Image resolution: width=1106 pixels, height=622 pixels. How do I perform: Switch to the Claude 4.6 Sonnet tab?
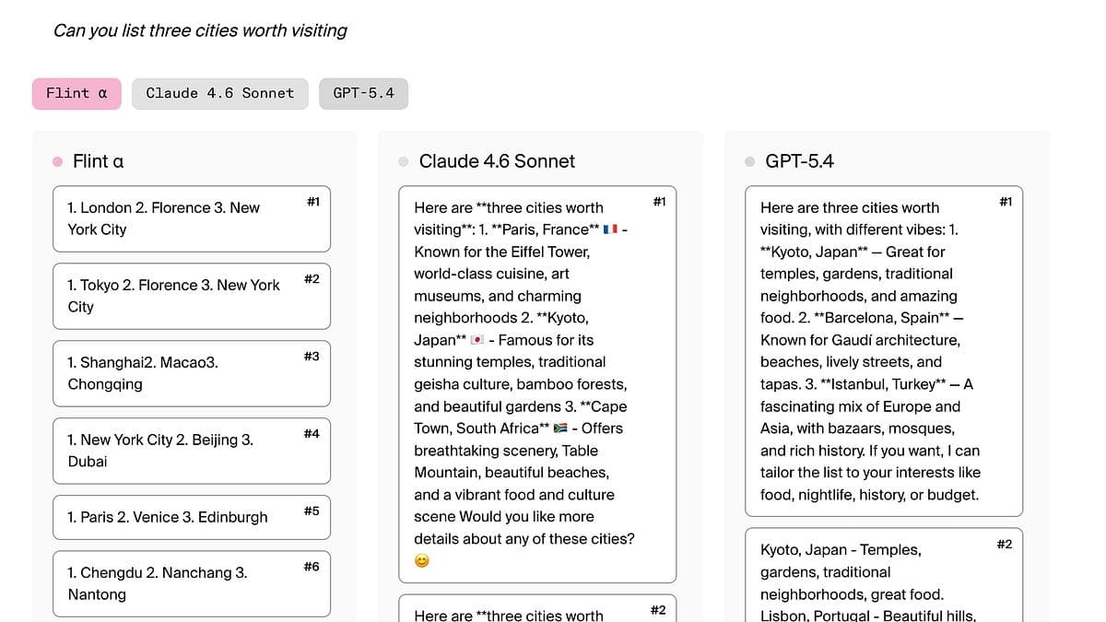[x=219, y=93]
